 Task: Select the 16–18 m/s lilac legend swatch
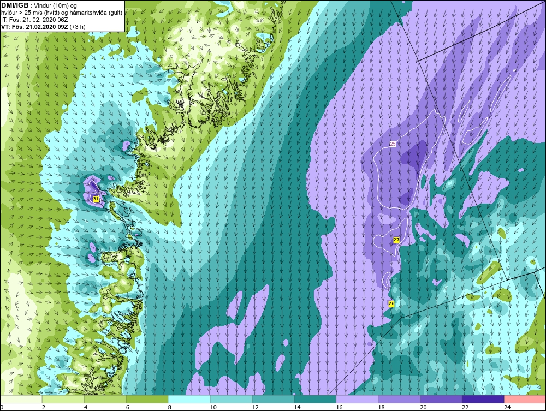357,399
